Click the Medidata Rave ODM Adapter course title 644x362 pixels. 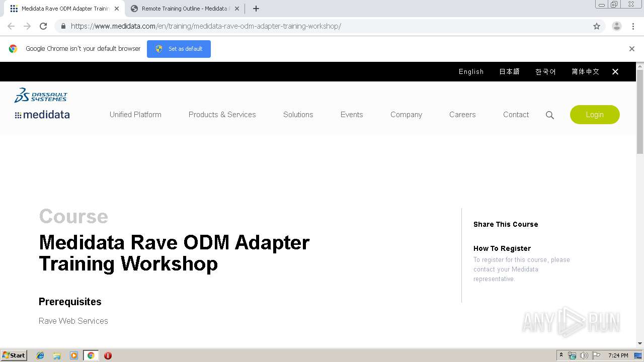(174, 253)
